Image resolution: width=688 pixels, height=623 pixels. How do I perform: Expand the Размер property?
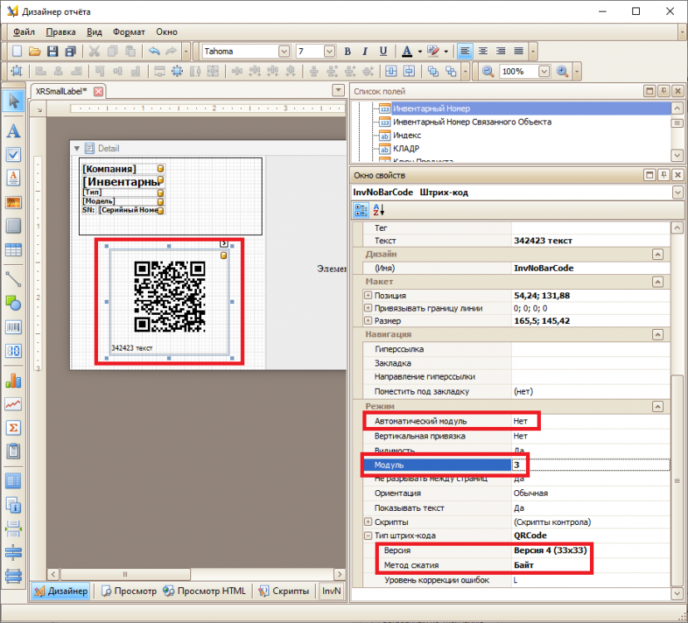point(368,321)
